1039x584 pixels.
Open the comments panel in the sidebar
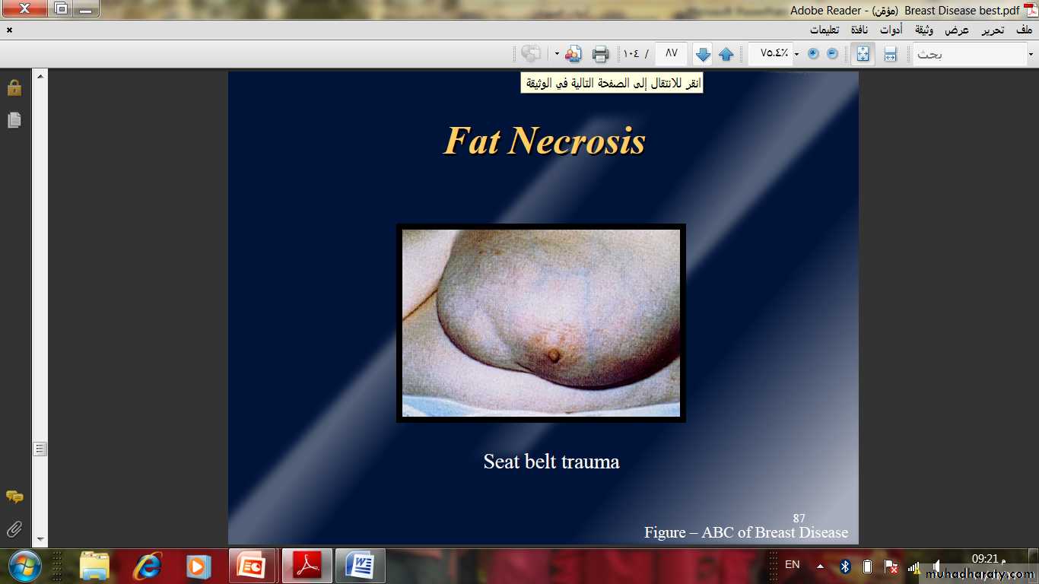(x=14, y=497)
